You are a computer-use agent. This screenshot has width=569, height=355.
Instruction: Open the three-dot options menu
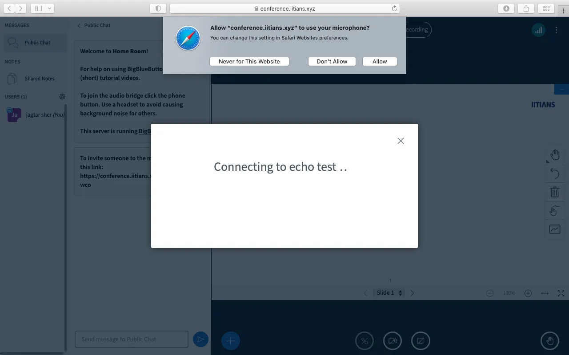tap(556, 30)
